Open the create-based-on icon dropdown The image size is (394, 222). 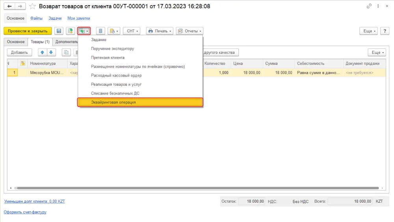(x=84, y=31)
